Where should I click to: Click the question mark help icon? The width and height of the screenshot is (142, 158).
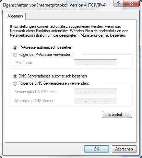point(119,3)
